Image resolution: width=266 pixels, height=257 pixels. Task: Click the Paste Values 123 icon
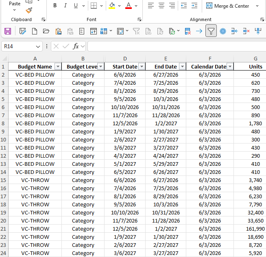70,31
